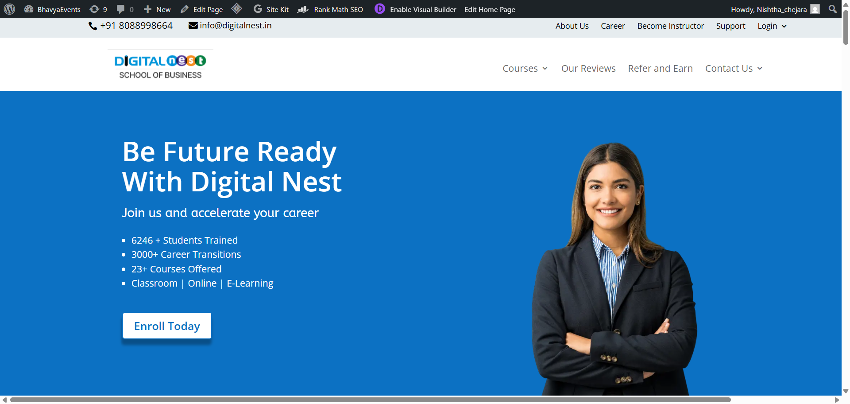The width and height of the screenshot is (850, 404).
Task: Open the About Us link
Action: [x=572, y=26]
